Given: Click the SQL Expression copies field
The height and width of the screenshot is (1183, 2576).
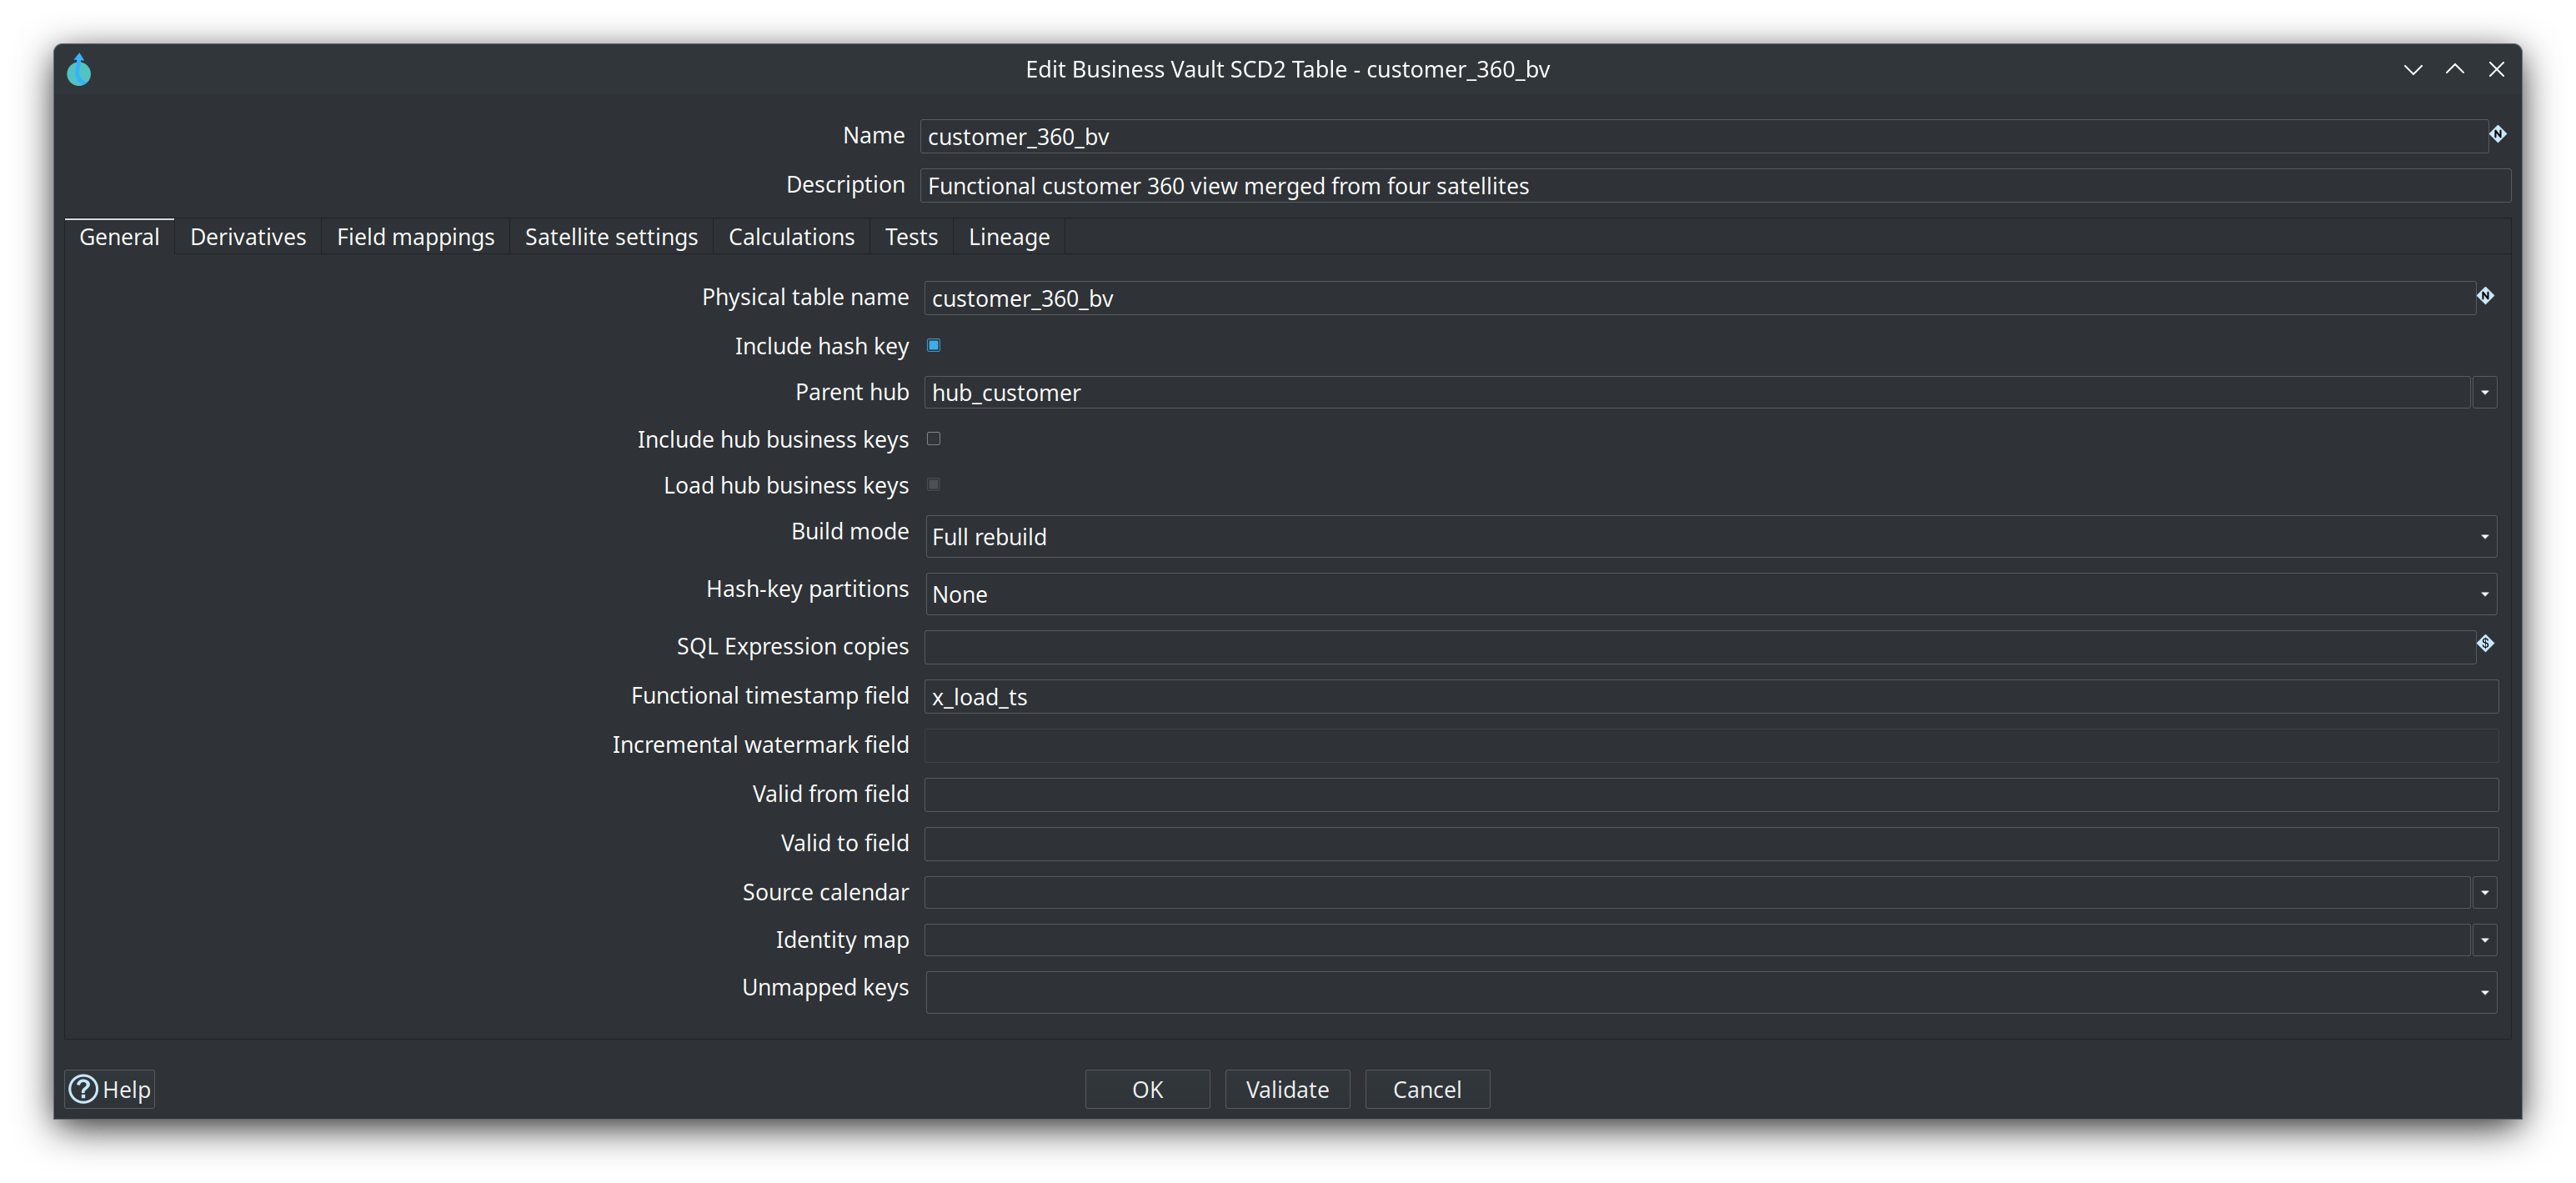Looking at the screenshot, I should click(x=1699, y=647).
